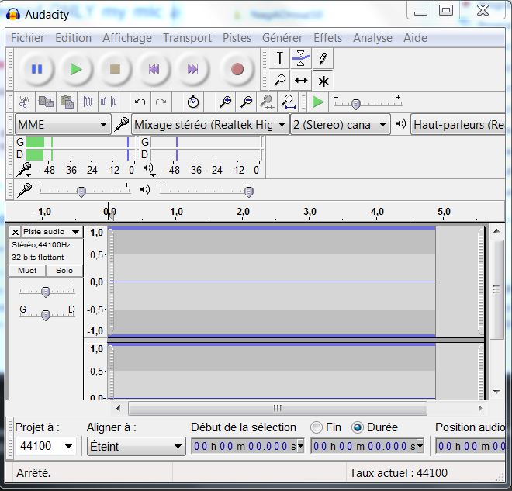This screenshot has height=491, width=512.
Task: Stop playback with the Stop button
Action: tap(115, 69)
